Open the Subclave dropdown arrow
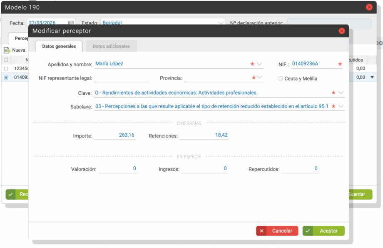The image size is (383, 248). click(x=341, y=106)
